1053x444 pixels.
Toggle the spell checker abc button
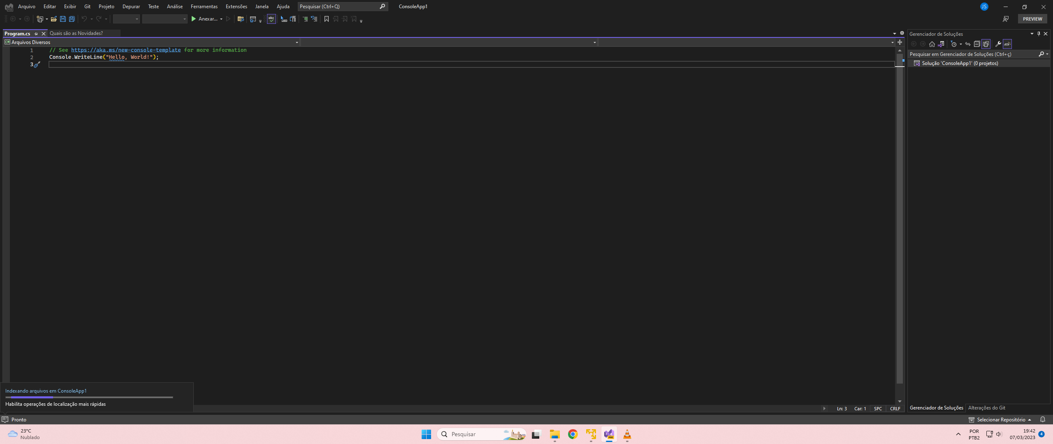click(x=271, y=19)
